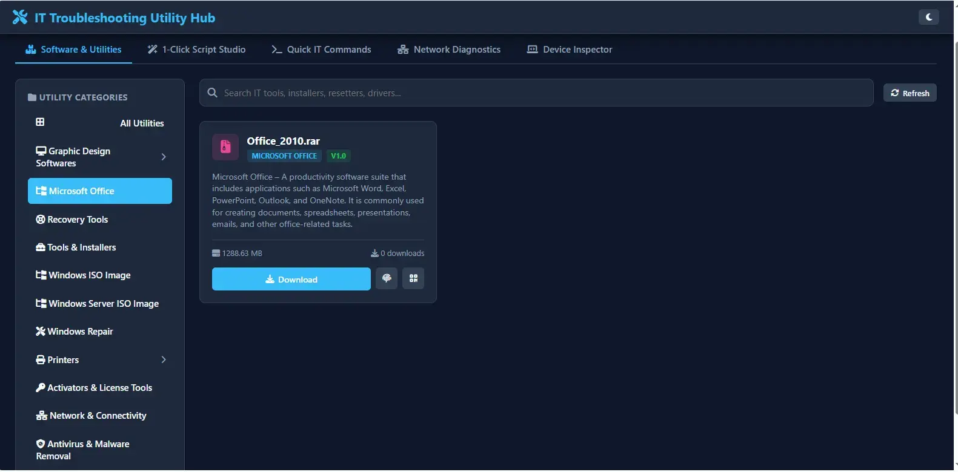Click the crossed-tools logo icon in the header
958x472 pixels.
tap(20, 18)
